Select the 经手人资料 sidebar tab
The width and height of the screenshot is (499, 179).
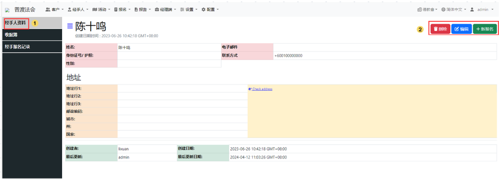point(16,23)
